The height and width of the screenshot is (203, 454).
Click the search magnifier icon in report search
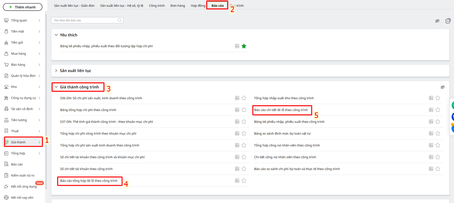coord(119,20)
